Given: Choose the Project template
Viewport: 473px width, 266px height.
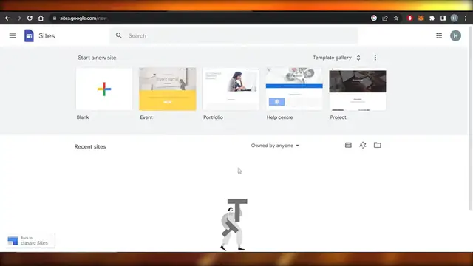Looking at the screenshot, I should click(x=358, y=89).
